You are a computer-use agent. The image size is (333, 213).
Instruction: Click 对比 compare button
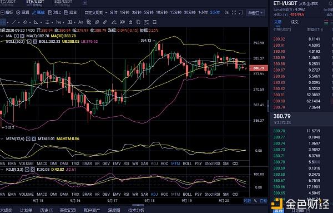(54, 13)
